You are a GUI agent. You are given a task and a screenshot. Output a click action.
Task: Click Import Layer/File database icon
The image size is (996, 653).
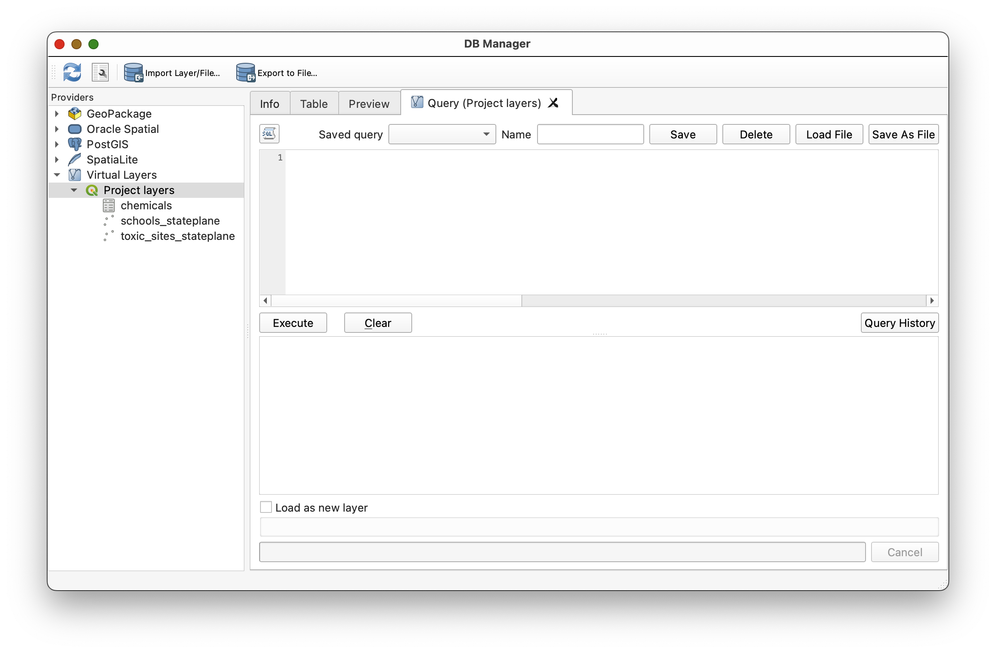tap(133, 73)
